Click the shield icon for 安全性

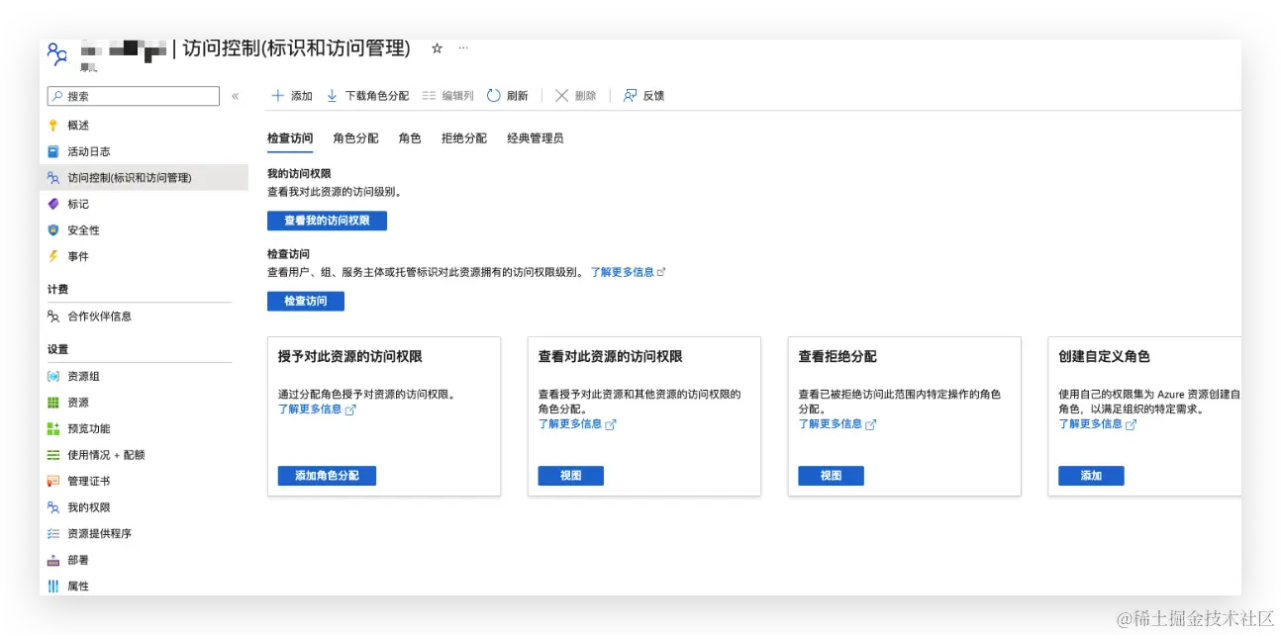[53, 230]
